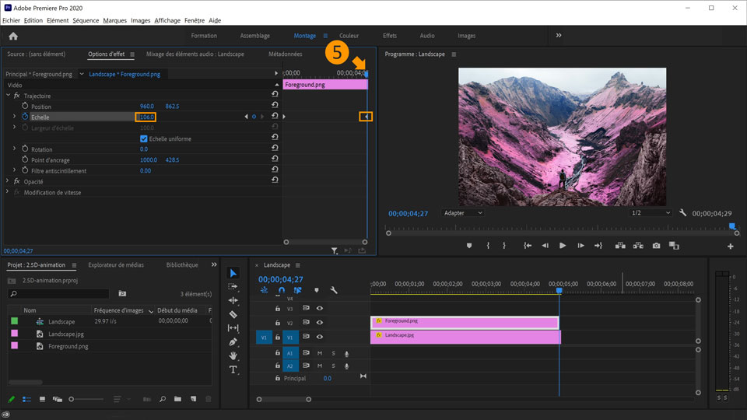
Task: Click the Echelle value field 106.0
Action: click(146, 117)
